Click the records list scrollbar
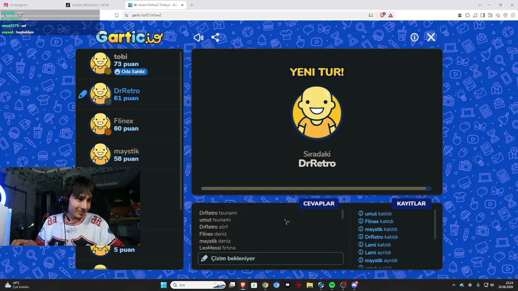 pyautogui.click(x=435, y=224)
